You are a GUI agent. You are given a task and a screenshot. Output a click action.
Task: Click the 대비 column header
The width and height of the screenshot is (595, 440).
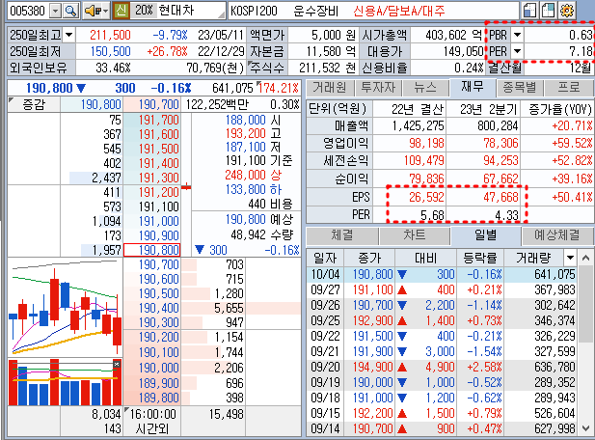tap(426, 259)
